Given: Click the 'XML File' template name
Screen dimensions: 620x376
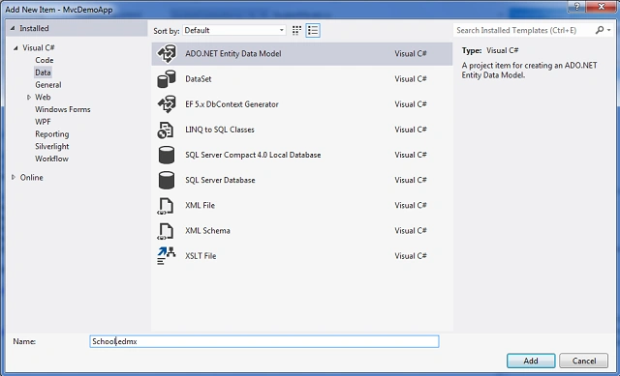Looking at the screenshot, I should coord(200,205).
